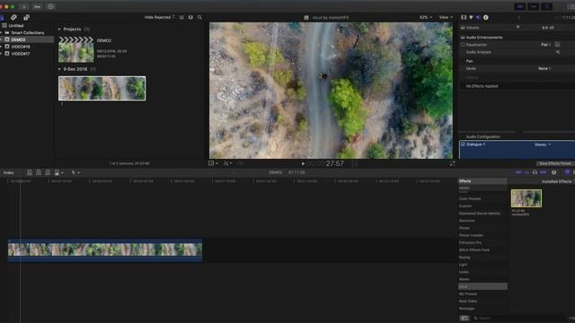Viewport: 575px width, 323px height.
Task: Open the Hide Rejected filter dropdown
Action: 160,17
